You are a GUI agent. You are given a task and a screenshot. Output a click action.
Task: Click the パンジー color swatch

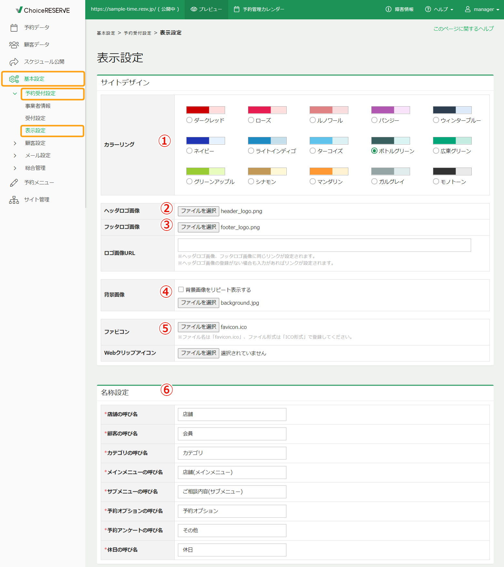[x=391, y=110]
